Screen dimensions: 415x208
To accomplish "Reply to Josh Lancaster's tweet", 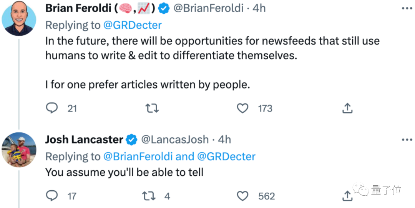I will coord(51,196).
